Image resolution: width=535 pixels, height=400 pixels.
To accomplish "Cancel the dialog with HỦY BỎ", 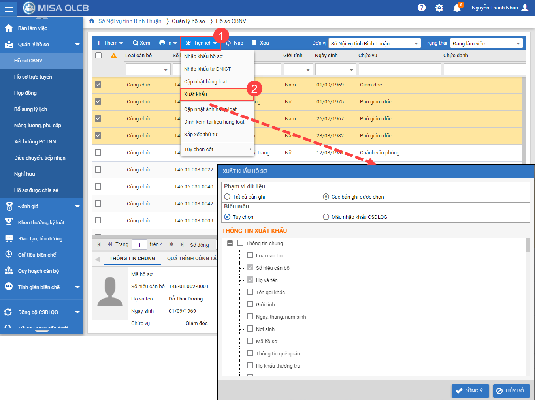I will tap(511, 391).
